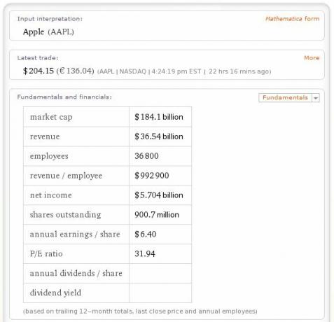This screenshot has width=334, height=322.
Task: Click the $204.15 latest trade price
Action: 39,71
